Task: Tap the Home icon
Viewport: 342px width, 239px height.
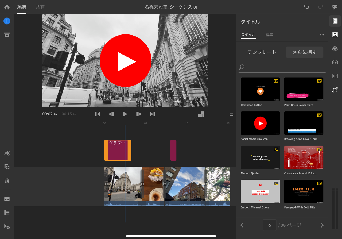Action: (x=7, y=7)
